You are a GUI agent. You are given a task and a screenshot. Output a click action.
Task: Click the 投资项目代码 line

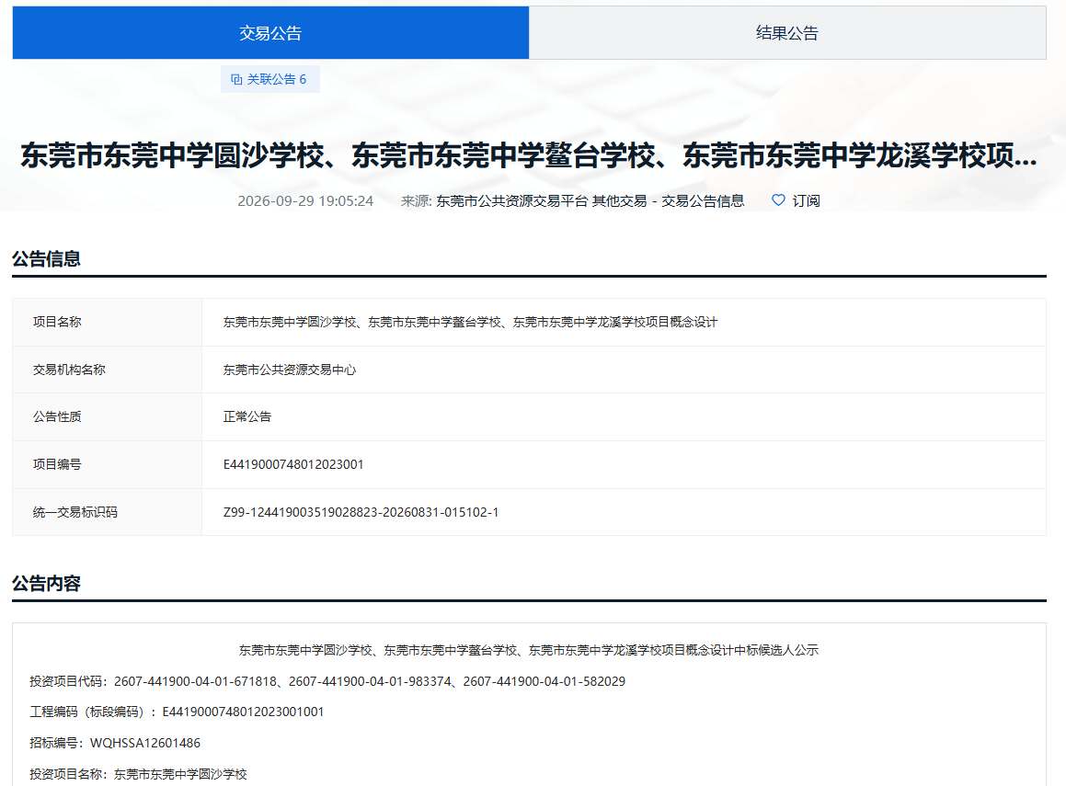pyautogui.click(x=327, y=681)
